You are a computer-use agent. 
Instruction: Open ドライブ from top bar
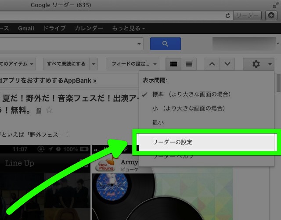[x=54, y=28]
